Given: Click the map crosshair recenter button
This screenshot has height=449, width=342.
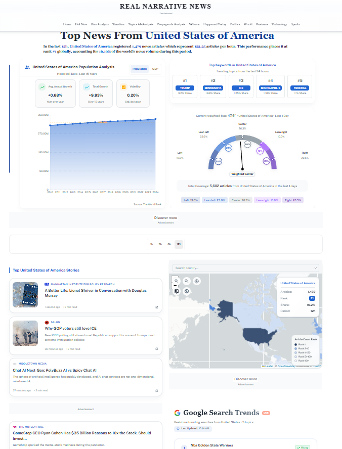Looking at the screenshot, I should point(197,281).
